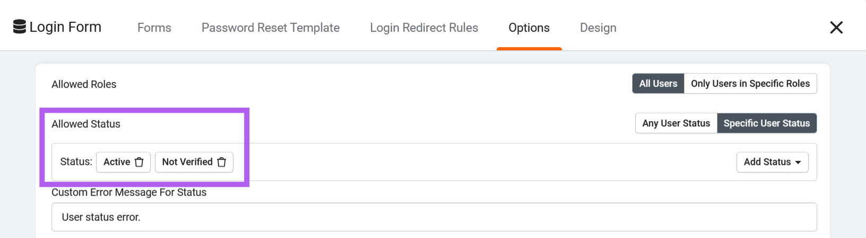Open the Design tab
This screenshot has width=866, height=238.
[x=598, y=28]
